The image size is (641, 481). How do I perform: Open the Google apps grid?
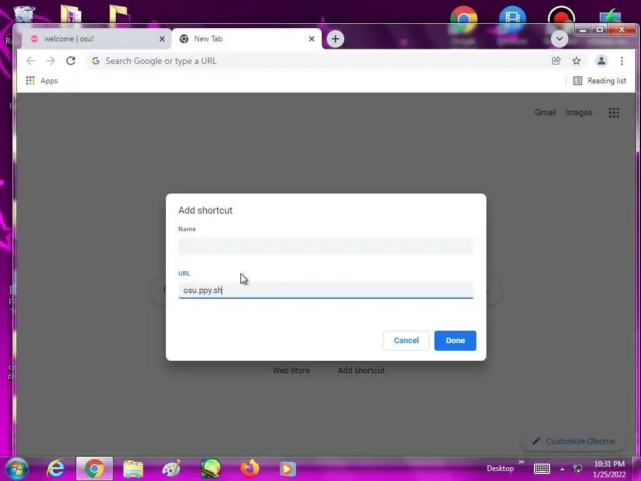point(613,113)
